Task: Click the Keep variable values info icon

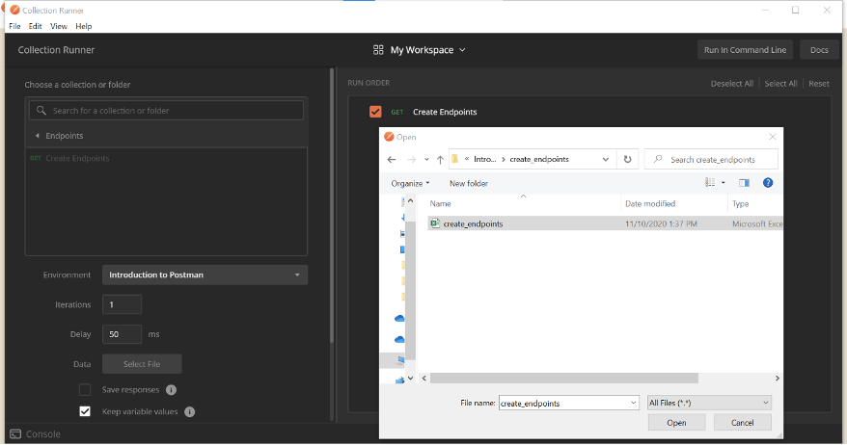Action: (189, 411)
